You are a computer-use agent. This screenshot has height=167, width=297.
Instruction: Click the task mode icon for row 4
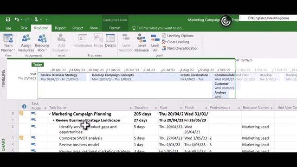[x=33, y=144]
